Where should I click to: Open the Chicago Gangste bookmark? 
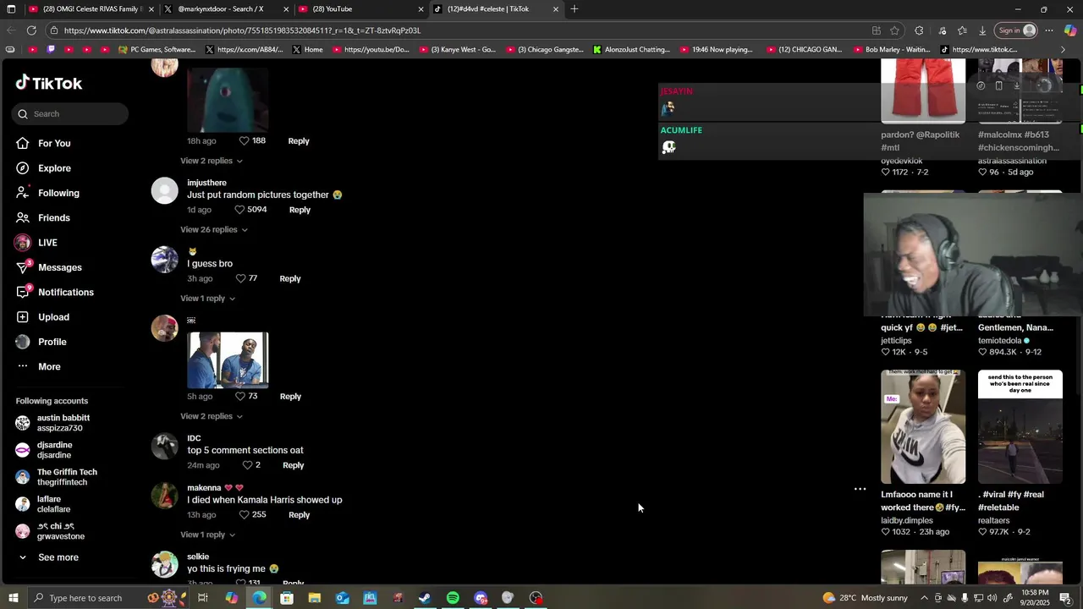click(x=545, y=50)
